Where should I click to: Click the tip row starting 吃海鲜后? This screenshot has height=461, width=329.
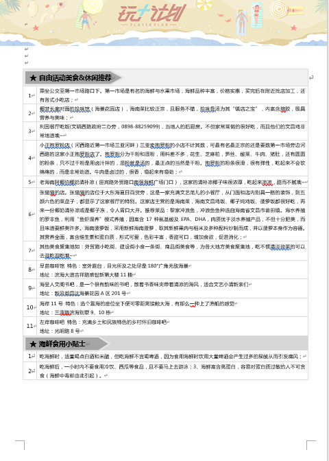pos(173,371)
